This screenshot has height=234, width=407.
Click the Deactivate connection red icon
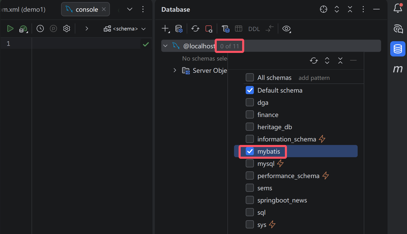(209, 29)
